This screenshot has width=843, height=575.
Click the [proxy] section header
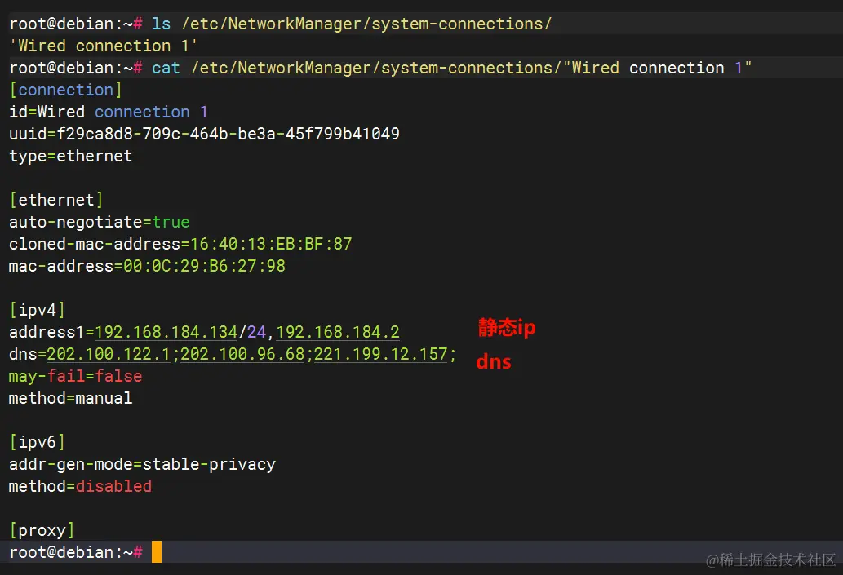pos(41,530)
